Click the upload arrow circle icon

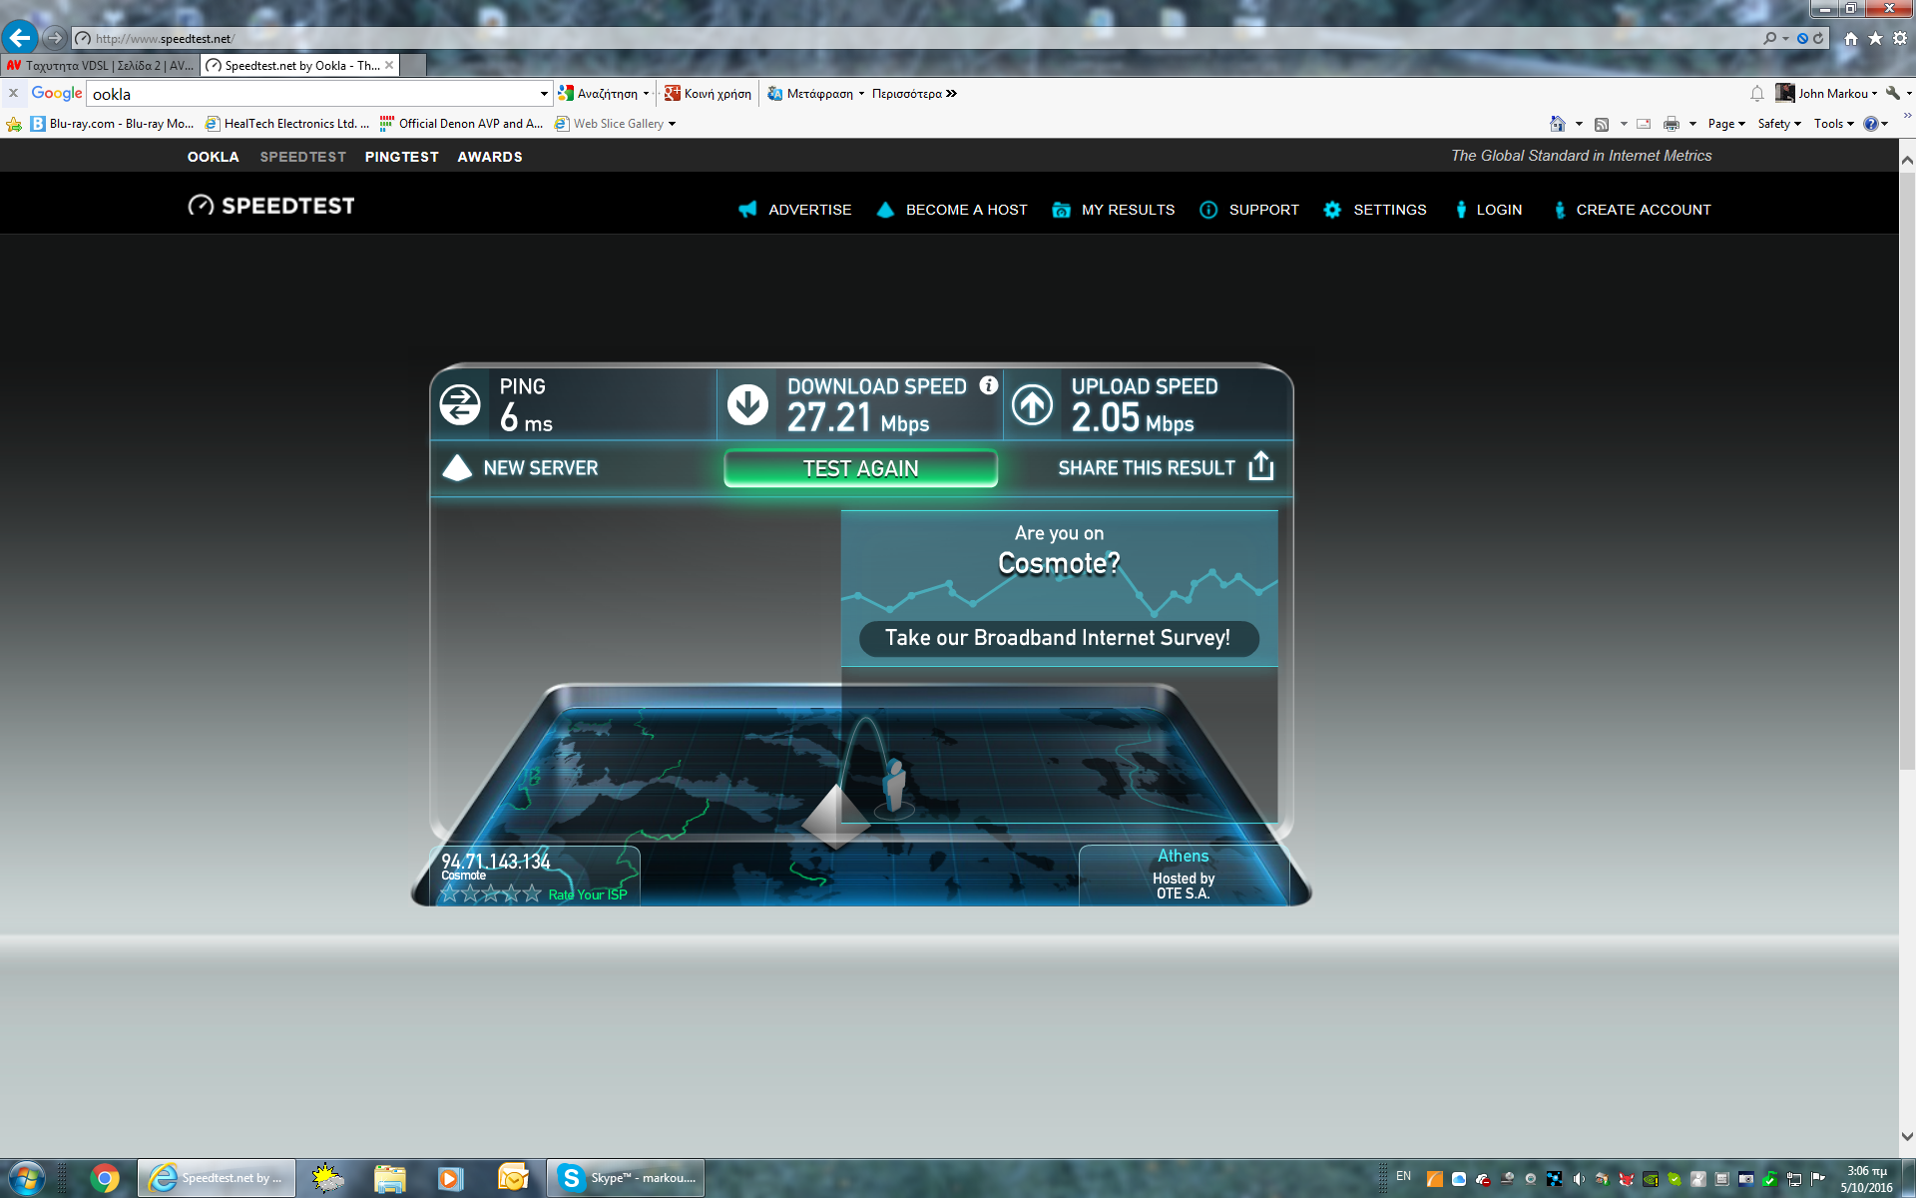(x=1033, y=405)
